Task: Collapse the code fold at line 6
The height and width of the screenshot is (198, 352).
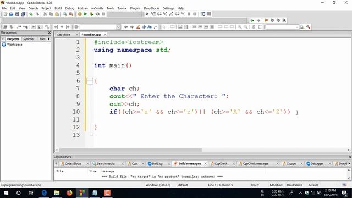Action: tap(90, 81)
